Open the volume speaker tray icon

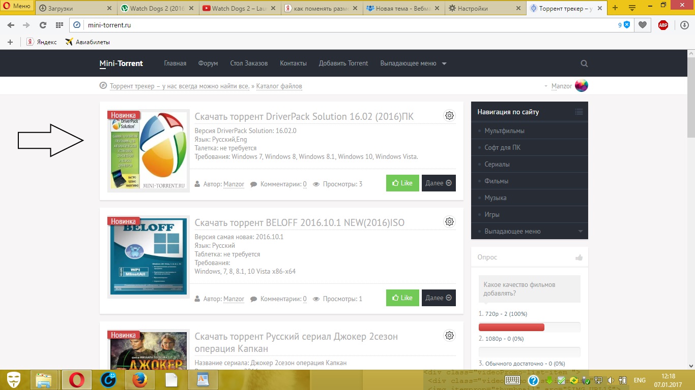(611, 380)
